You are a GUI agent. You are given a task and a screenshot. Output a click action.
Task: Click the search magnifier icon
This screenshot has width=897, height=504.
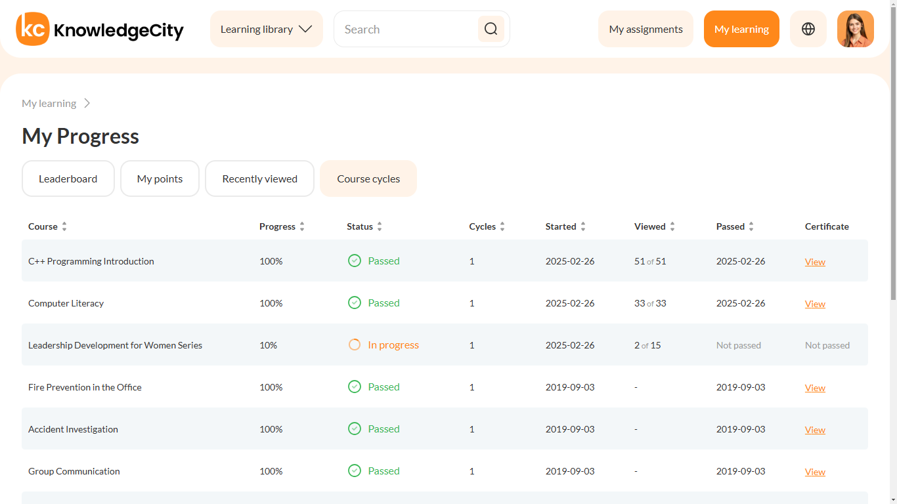point(491,29)
